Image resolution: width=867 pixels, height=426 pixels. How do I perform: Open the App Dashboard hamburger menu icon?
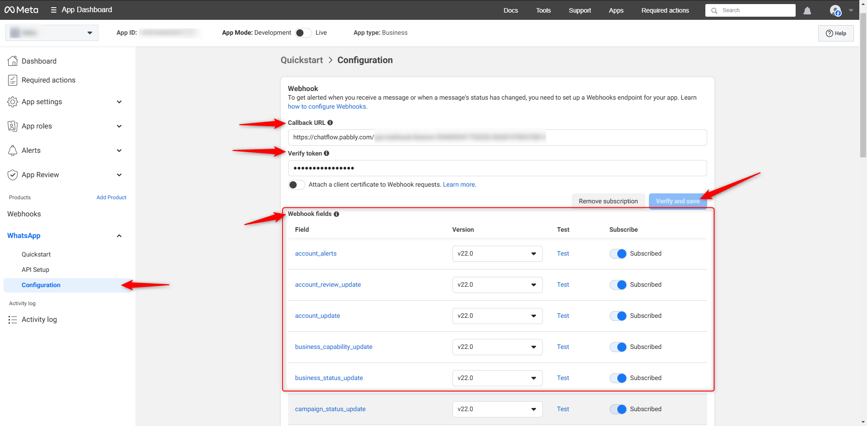(54, 10)
